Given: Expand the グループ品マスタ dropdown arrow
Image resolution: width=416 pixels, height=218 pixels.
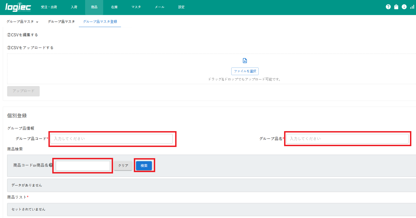Looking at the screenshot, I should pos(37,22).
